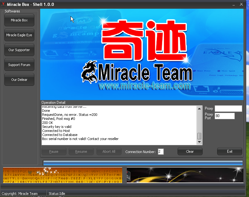Image resolution: width=249 pixels, height=197 pixels.
Task: Click the Proxy Port field showing 80
Action: [x=225, y=116]
